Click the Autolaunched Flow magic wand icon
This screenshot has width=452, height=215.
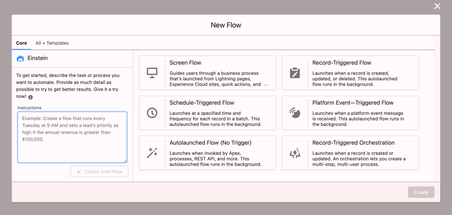[152, 153]
